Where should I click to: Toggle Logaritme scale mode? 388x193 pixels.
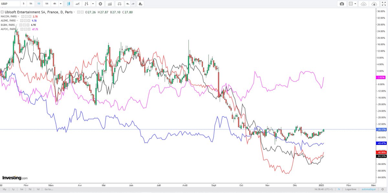pos(351,189)
